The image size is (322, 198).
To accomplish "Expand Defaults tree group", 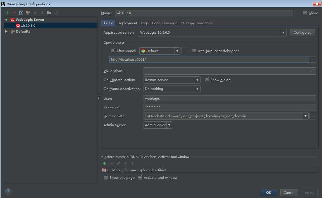I will [x=6, y=31].
